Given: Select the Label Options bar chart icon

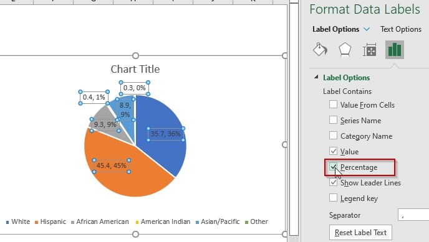Looking at the screenshot, I should pyautogui.click(x=395, y=50).
